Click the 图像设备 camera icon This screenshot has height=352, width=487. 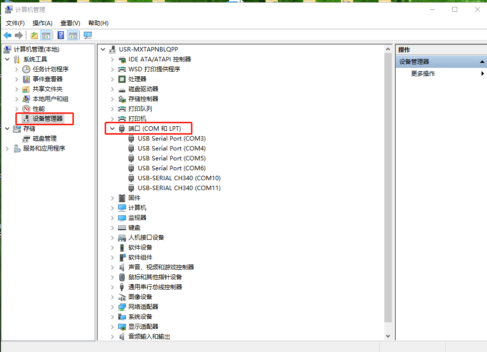[x=122, y=297]
